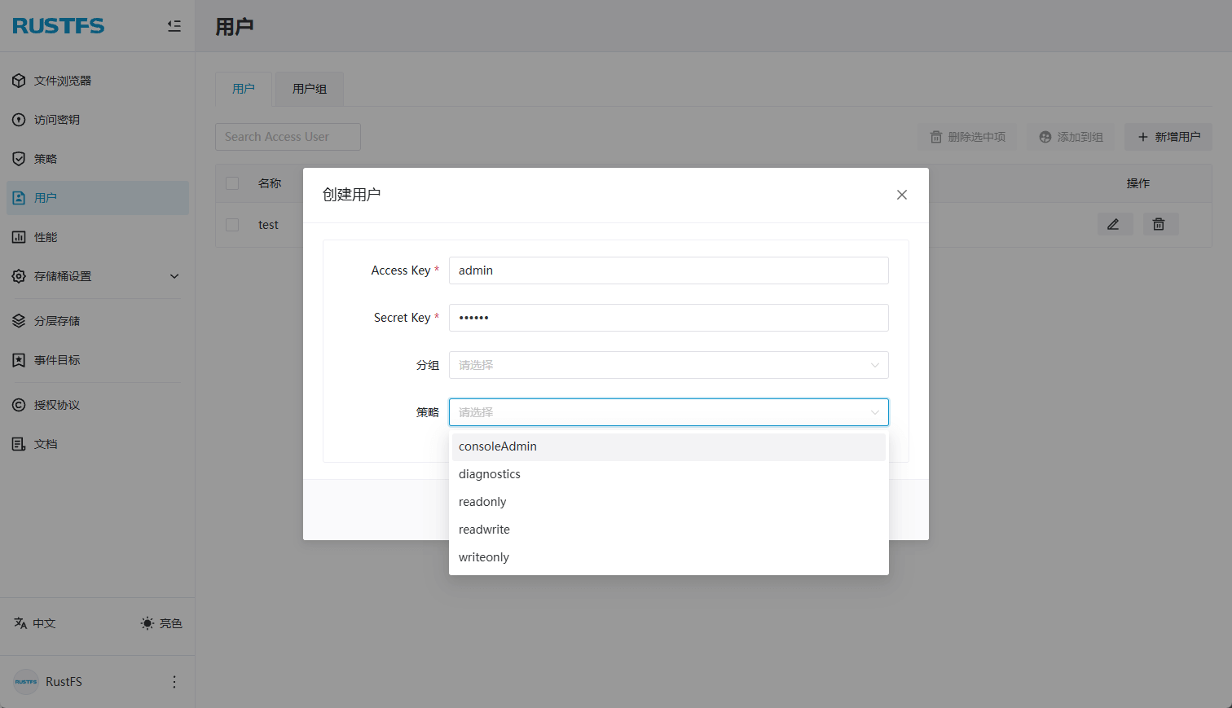Close the 创建用户 dialog
Viewport: 1232px width, 708px height.
(901, 195)
